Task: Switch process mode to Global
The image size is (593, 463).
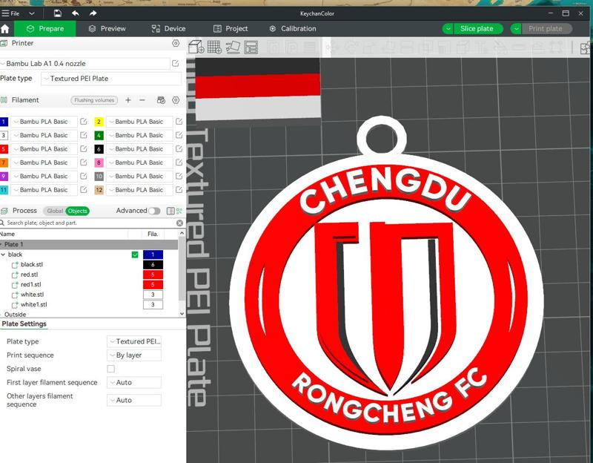Action: [55, 211]
